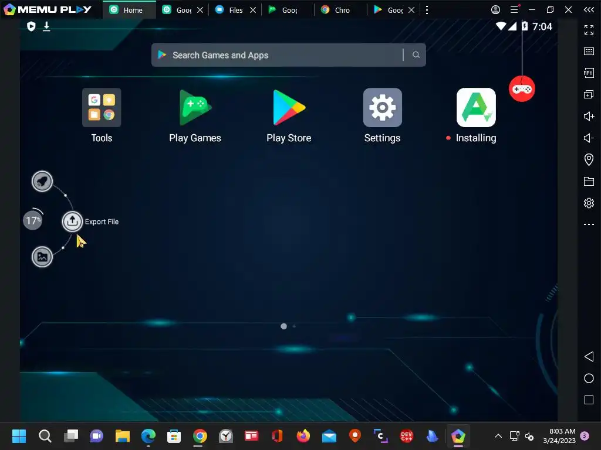The height and width of the screenshot is (450, 601).
Task: Open the shared folder sidebar icon
Action: (589, 181)
